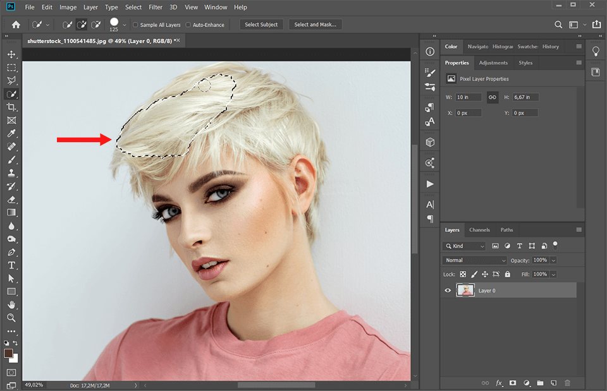This screenshot has width=607, height=391.
Task: Choose the Lasso tool
Action: [11, 80]
